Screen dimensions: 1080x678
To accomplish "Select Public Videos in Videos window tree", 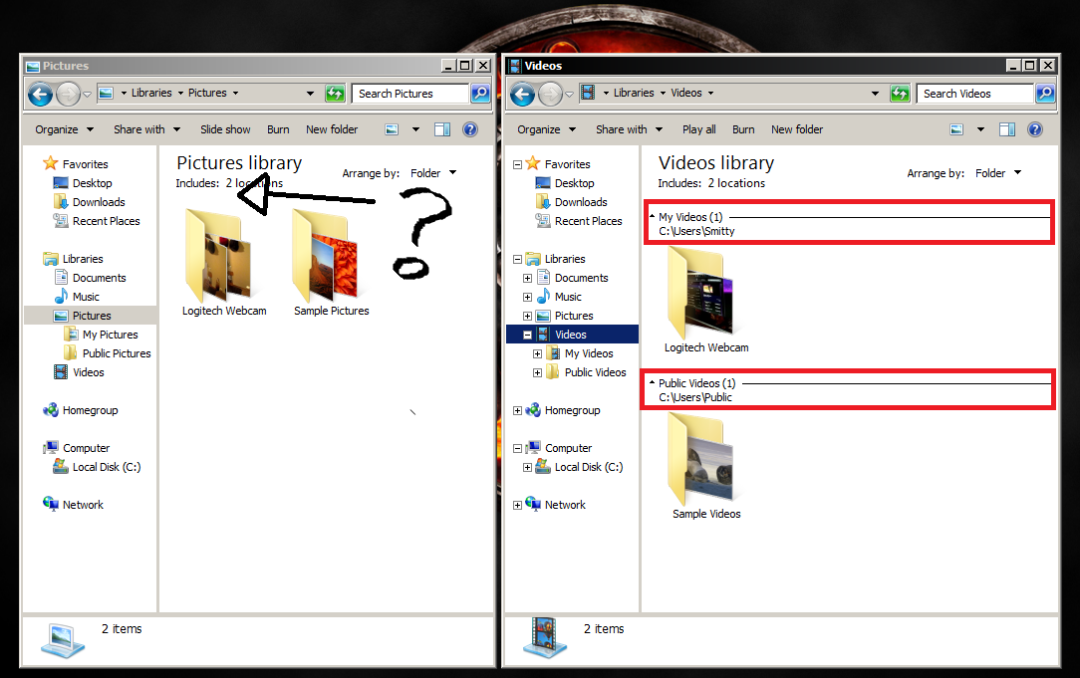I will pos(595,372).
